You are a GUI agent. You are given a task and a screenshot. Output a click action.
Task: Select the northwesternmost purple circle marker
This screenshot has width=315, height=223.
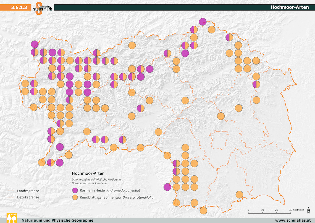(35, 44)
